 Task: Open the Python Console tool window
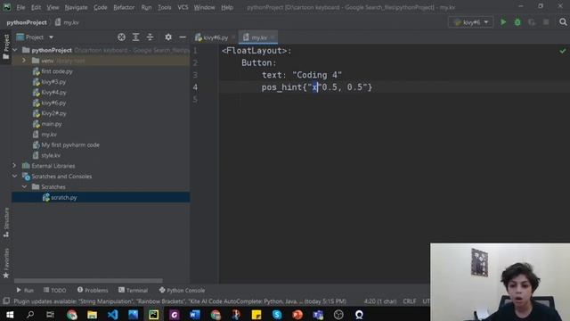(x=182, y=290)
